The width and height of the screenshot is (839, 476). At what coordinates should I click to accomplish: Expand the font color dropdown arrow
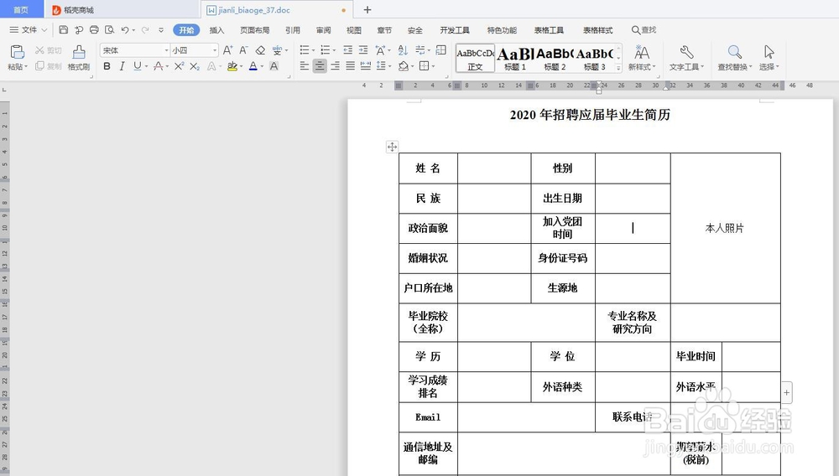262,67
